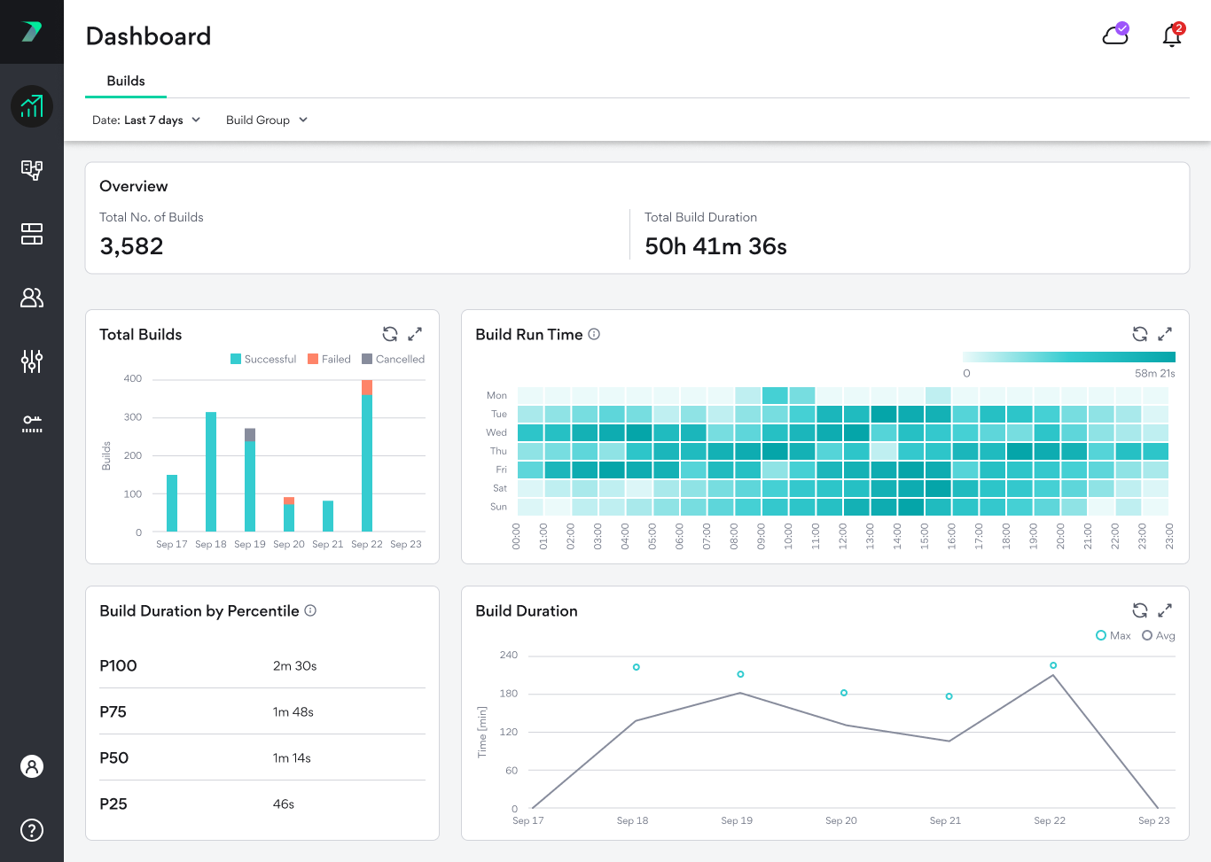Expand the Build Run Time chart fullscreen
The image size is (1211, 862).
[x=1165, y=334]
